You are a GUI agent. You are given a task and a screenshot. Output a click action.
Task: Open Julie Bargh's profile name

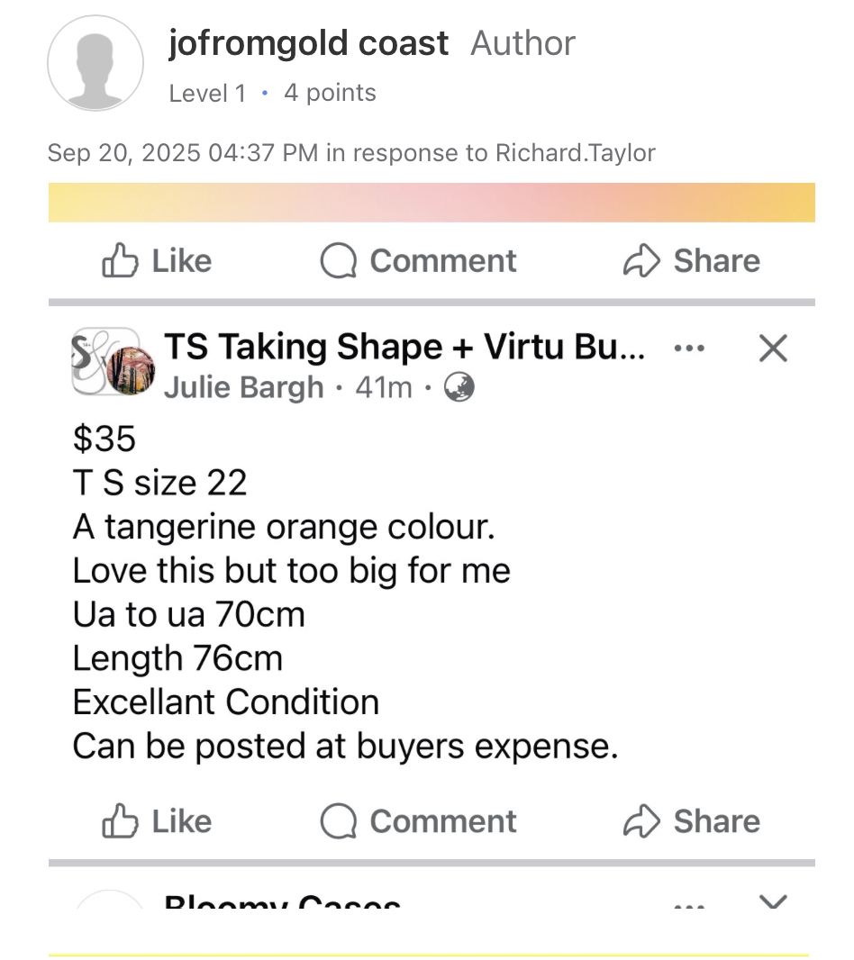(x=244, y=387)
